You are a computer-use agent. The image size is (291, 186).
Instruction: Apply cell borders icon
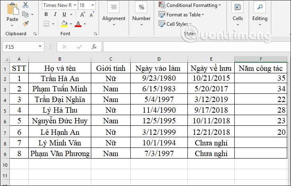pos(46,24)
